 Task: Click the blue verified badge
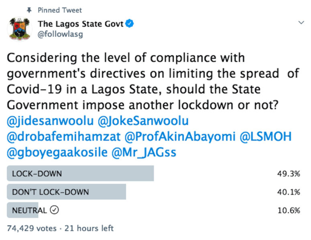(x=129, y=24)
